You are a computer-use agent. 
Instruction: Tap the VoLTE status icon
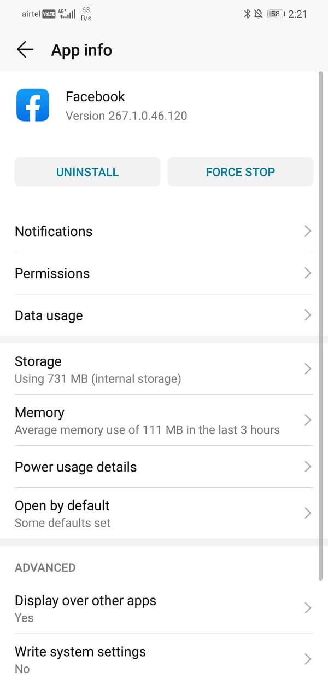tap(49, 14)
